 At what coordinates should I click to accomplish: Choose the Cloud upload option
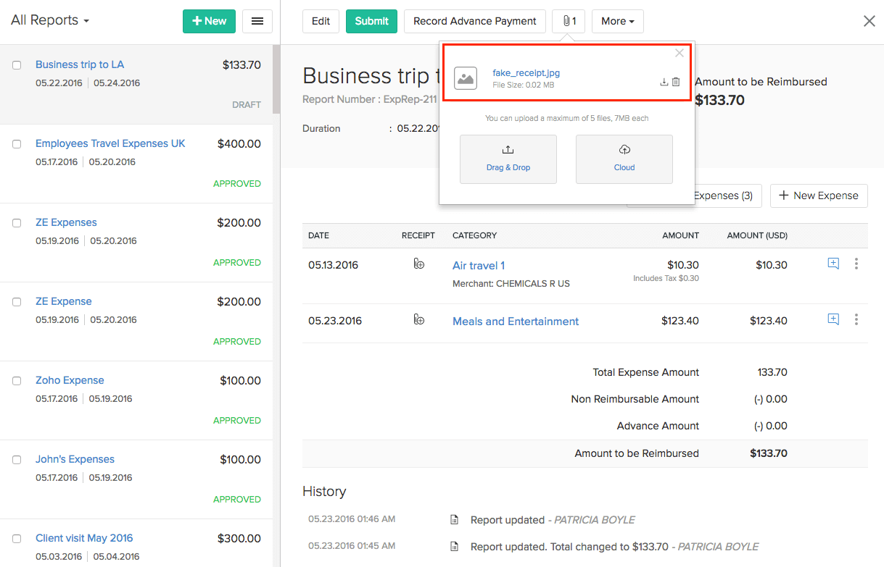(624, 159)
